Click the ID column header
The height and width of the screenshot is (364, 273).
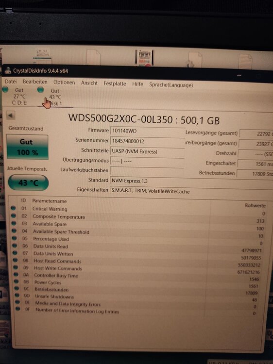pyautogui.click(x=23, y=200)
